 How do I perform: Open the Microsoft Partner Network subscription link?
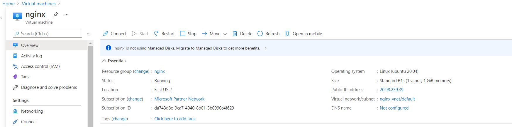(x=179, y=99)
